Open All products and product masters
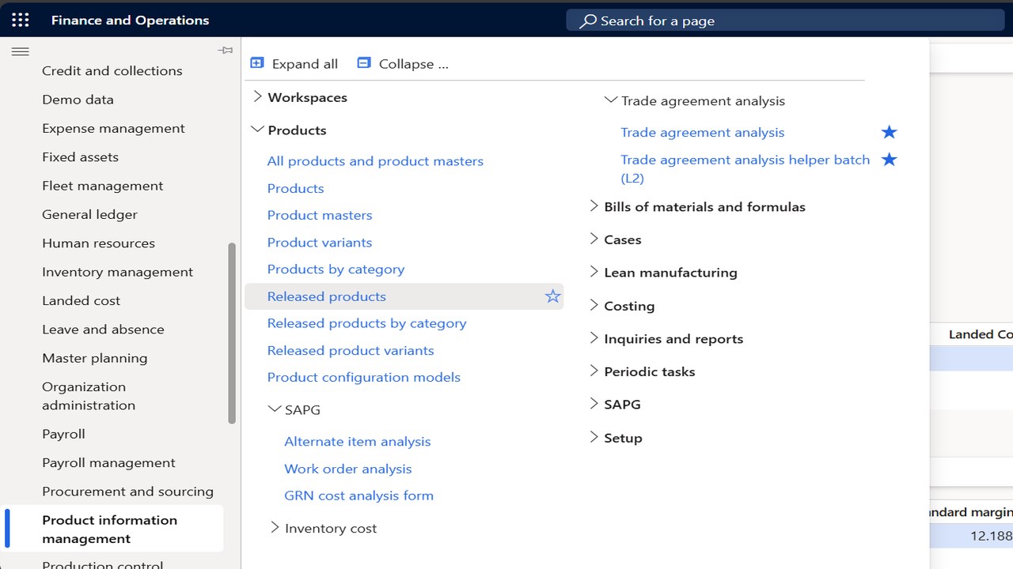 click(375, 161)
